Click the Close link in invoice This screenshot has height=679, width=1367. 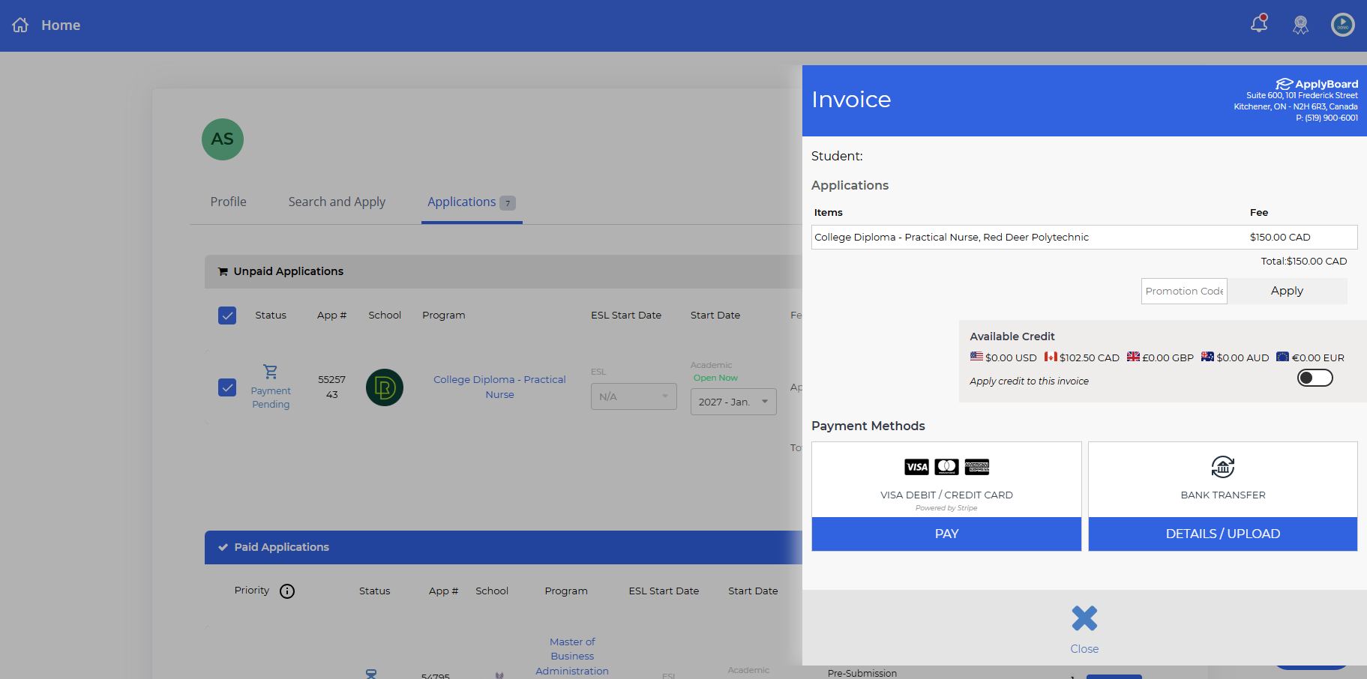click(x=1084, y=649)
